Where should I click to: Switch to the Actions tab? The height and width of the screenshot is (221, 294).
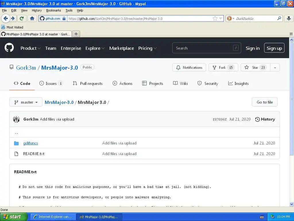tap(122, 83)
